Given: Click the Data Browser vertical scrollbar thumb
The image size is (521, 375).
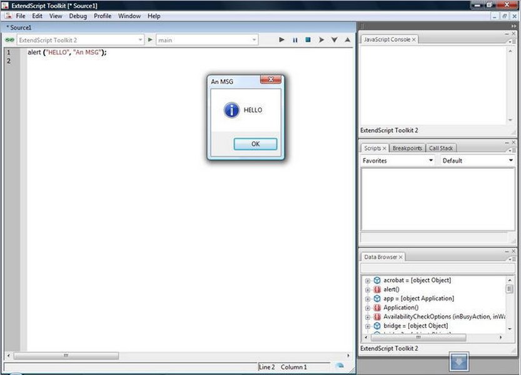Looking at the screenshot, I should (509, 289).
